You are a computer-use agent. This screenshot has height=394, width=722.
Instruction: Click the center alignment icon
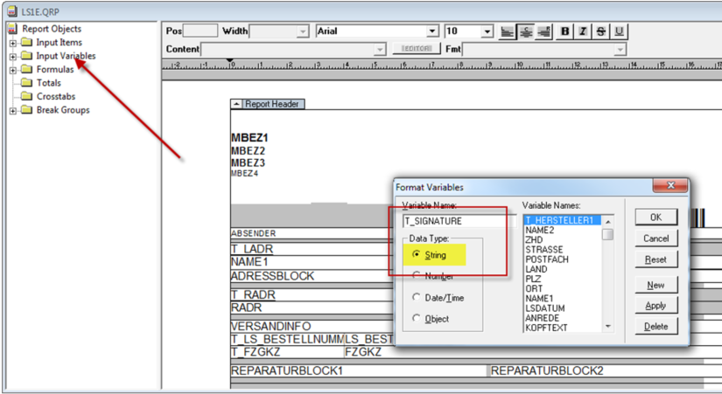[526, 31]
